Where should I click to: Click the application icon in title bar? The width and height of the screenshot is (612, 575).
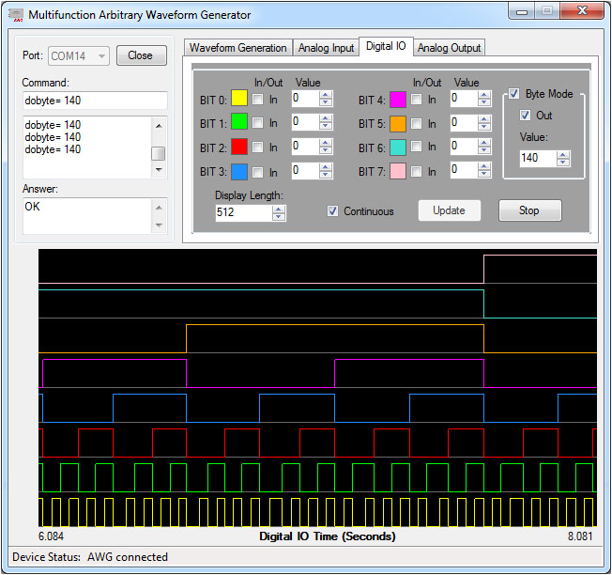[x=16, y=15]
